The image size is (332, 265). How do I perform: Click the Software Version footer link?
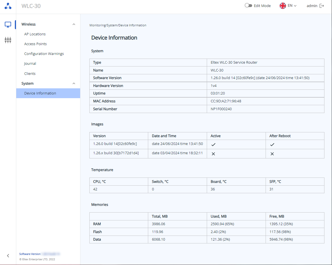click(x=30, y=254)
